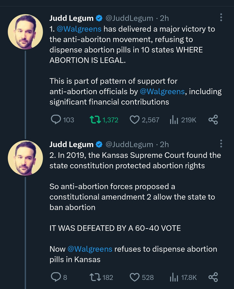
Task: Open Judd Legum name on first tweet
Action: [x=71, y=18]
